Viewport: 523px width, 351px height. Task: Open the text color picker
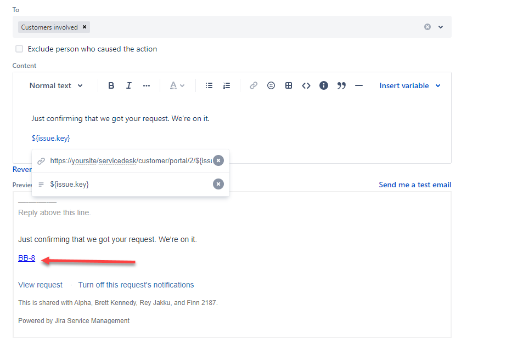point(177,86)
